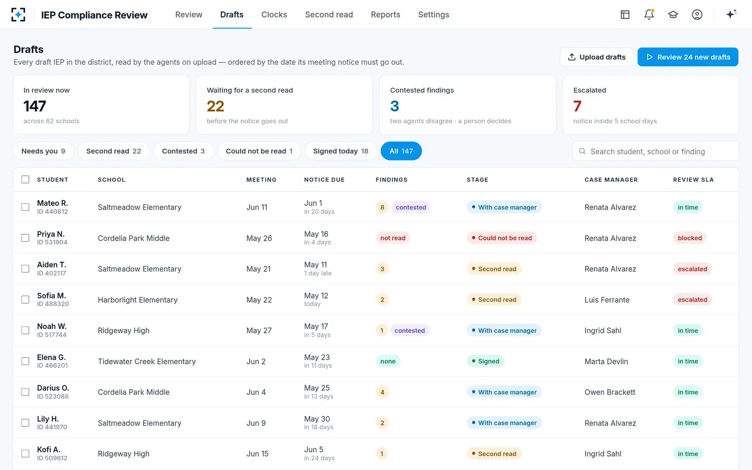Click the Upload drafts button
The image size is (752, 470).
pyautogui.click(x=596, y=57)
